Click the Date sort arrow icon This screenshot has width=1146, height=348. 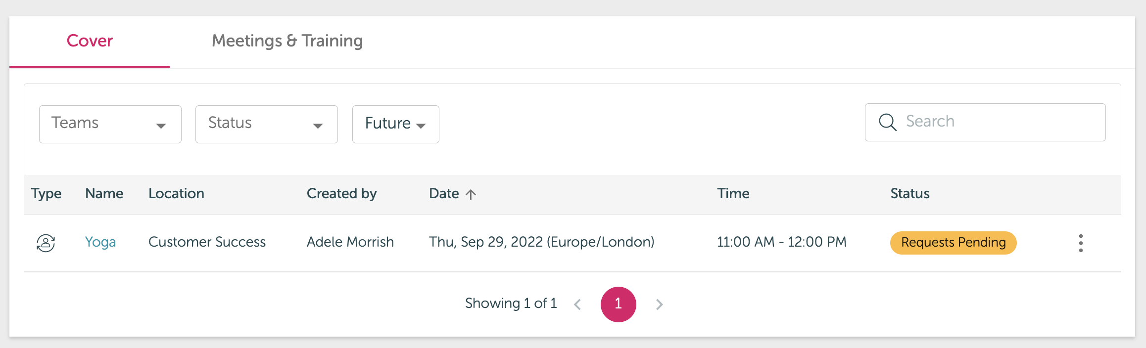471,194
